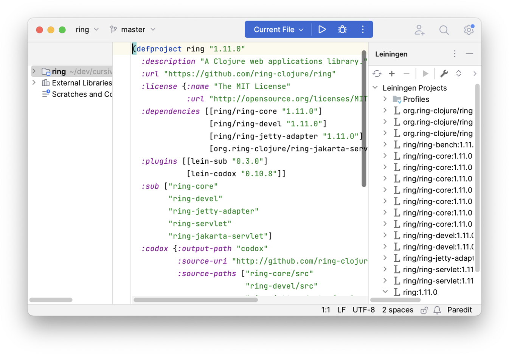Viewport: 509px width, 354px height.
Task: Click the Leiningen panel title
Action: (x=391, y=54)
